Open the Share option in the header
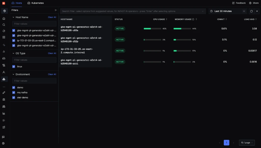Viewport: 261px width, 148px height. [x=254, y=3]
